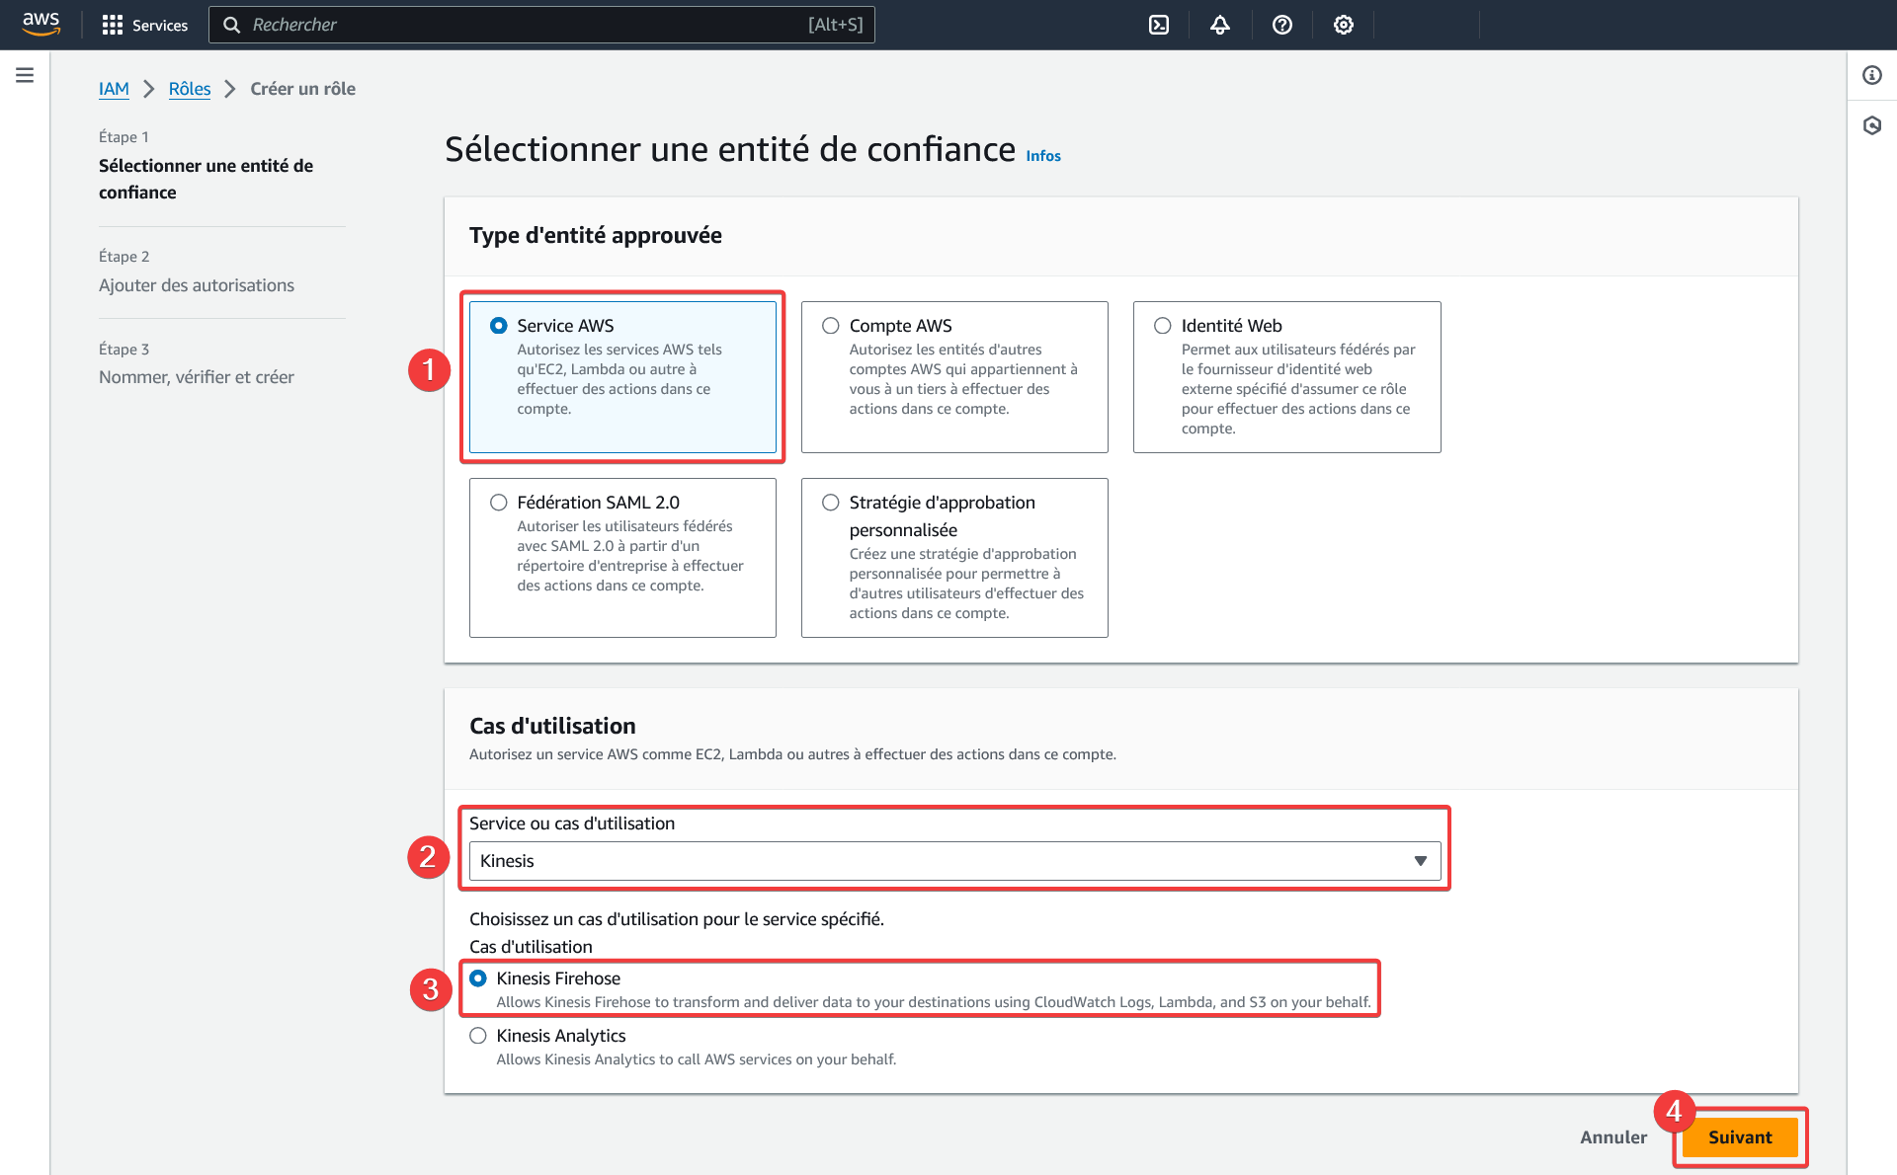This screenshot has height=1175, width=1897.
Task: Open the settings gear icon
Action: click(x=1344, y=25)
